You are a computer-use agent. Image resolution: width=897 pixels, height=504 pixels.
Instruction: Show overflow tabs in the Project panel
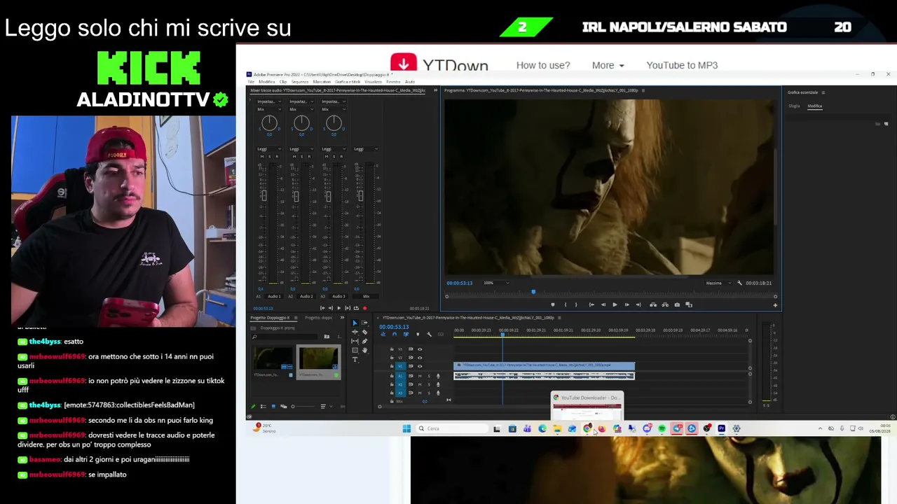point(344,318)
